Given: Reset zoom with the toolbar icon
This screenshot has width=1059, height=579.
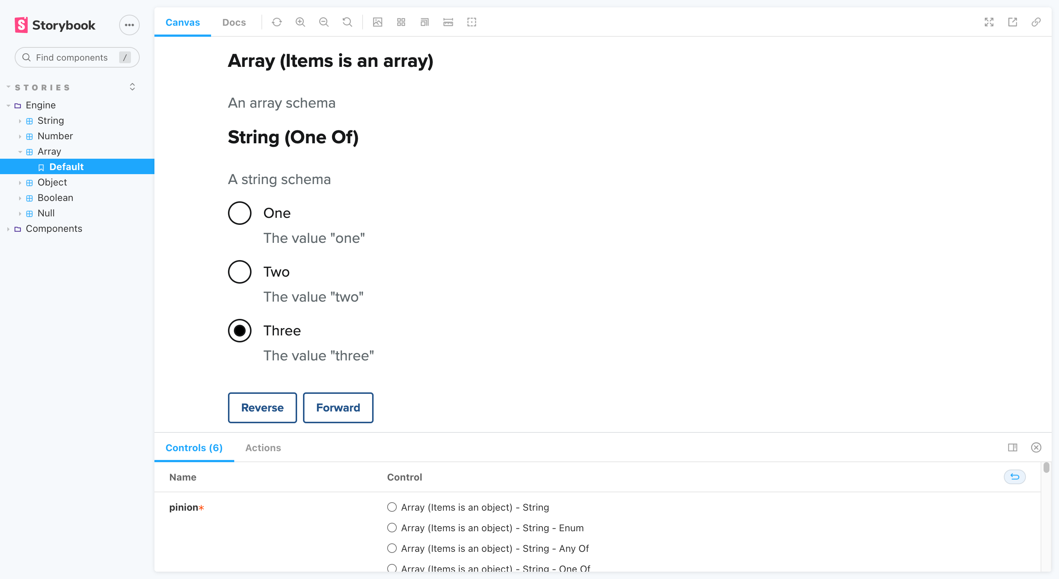Looking at the screenshot, I should [347, 22].
